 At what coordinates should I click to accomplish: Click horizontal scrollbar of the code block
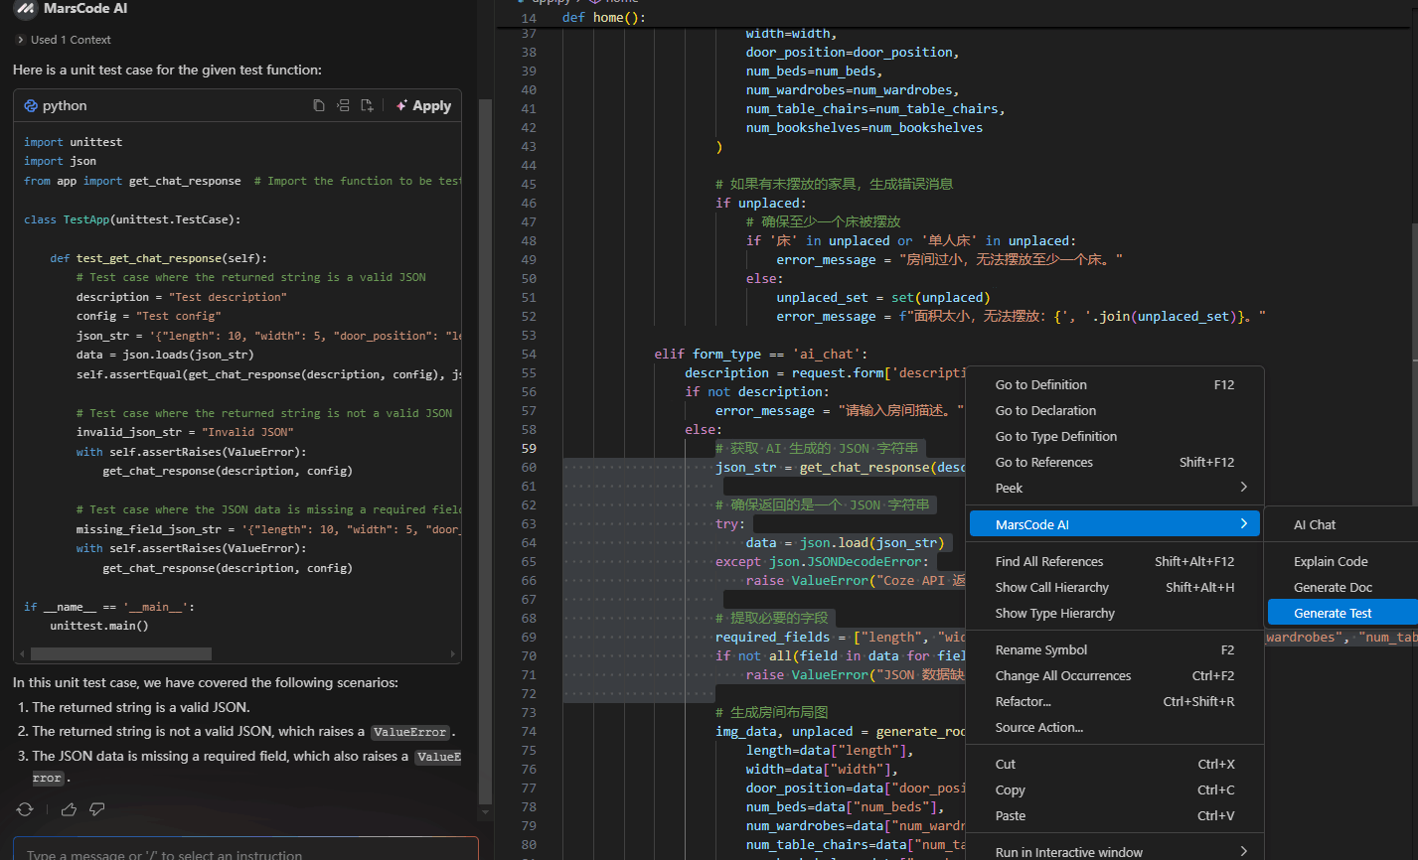point(121,653)
